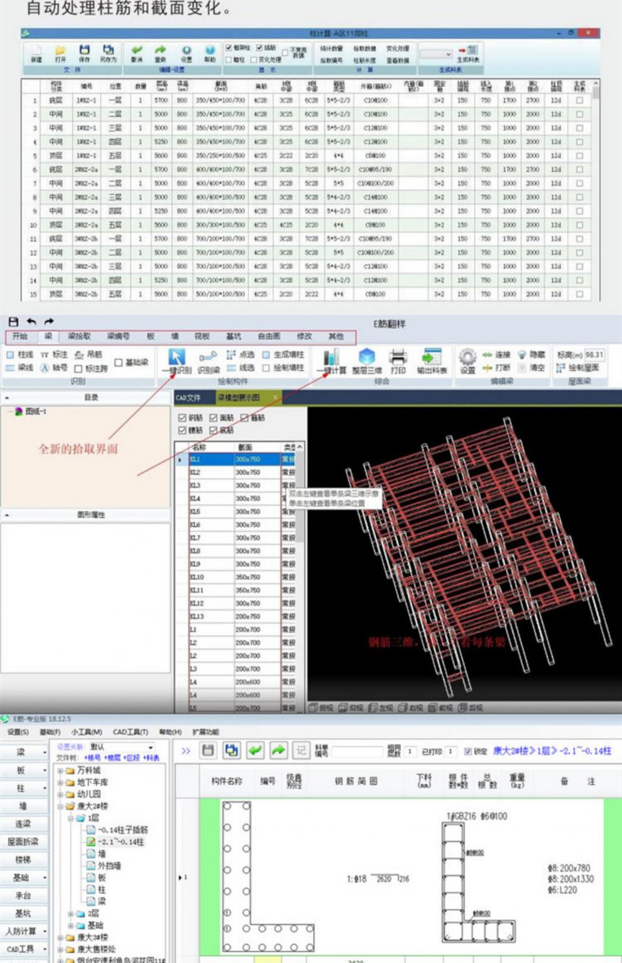
Task: Uncheck the 面筋 checkbox
Action: tap(214, 418)
